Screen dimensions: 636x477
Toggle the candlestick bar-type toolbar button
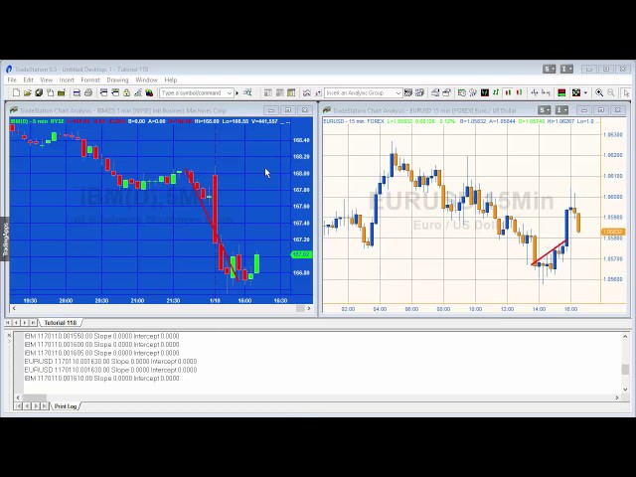point(508,92)
